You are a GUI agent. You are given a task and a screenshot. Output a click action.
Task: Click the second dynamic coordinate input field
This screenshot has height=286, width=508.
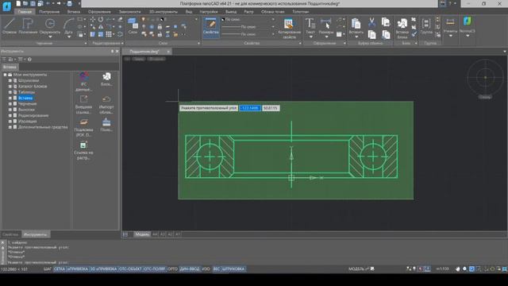(271, 108)
